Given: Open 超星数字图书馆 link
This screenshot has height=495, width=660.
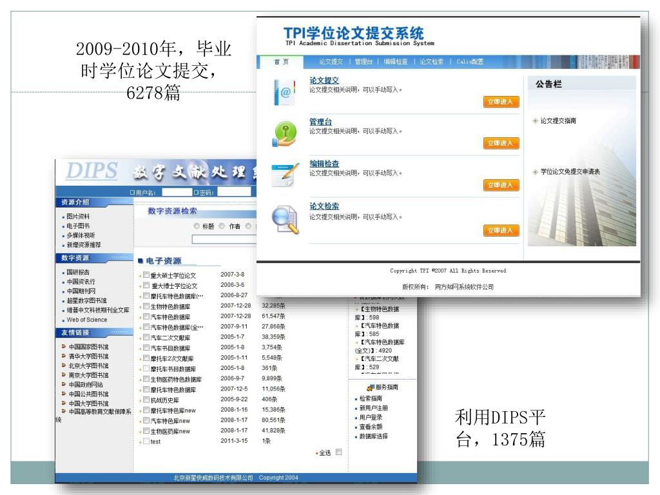Looking at the screenshot, I should [x=87, y=300].
